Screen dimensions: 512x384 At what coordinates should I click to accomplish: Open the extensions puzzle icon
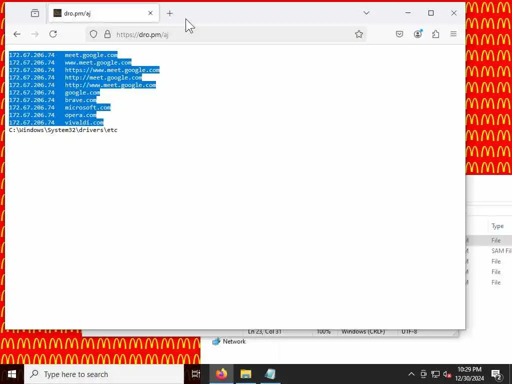(435, 34)
